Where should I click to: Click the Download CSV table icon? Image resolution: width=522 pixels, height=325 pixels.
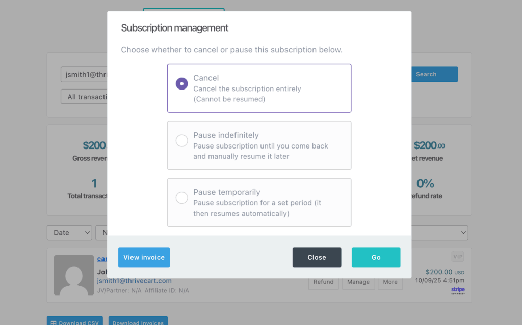pos(54,323)
